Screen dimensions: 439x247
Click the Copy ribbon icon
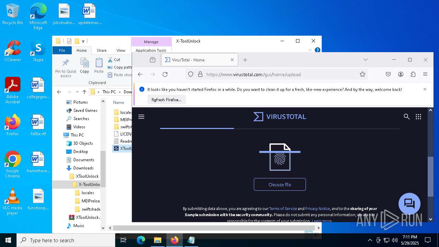tap(84, 66)
